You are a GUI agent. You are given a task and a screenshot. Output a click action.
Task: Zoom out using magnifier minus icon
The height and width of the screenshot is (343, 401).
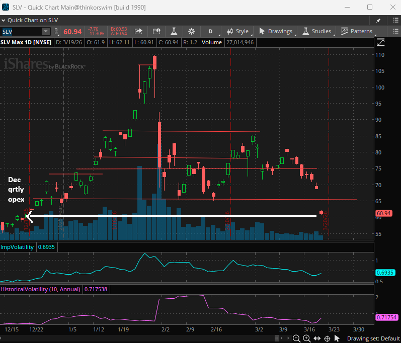(296, 338)
